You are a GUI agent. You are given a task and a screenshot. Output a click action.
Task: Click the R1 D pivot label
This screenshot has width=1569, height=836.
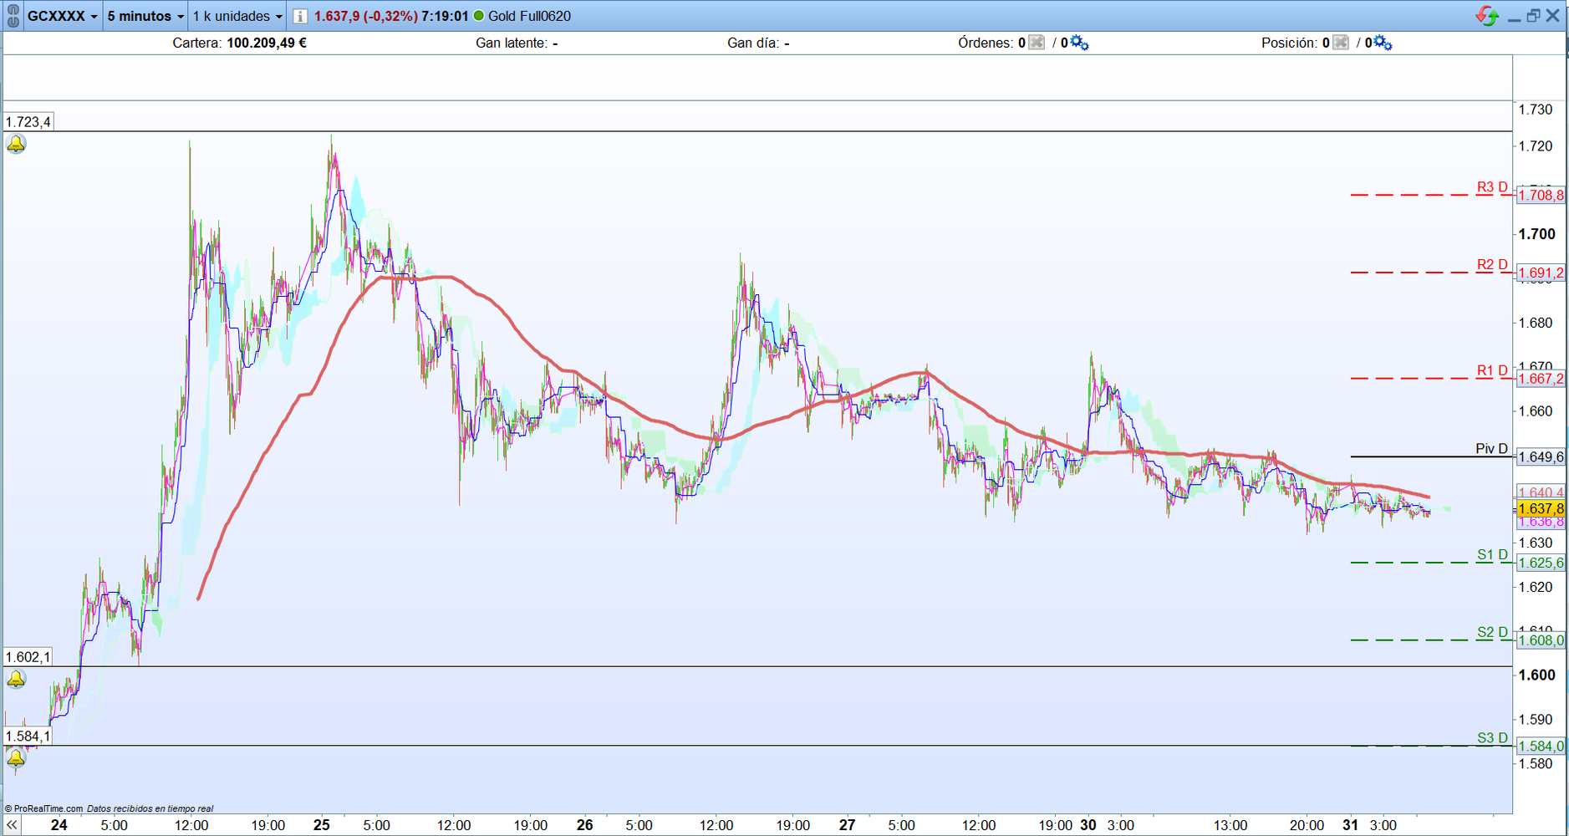[1492, 370]
